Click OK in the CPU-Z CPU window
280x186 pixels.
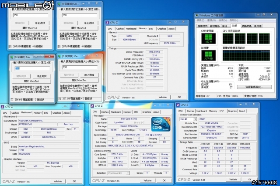[164, 180]
